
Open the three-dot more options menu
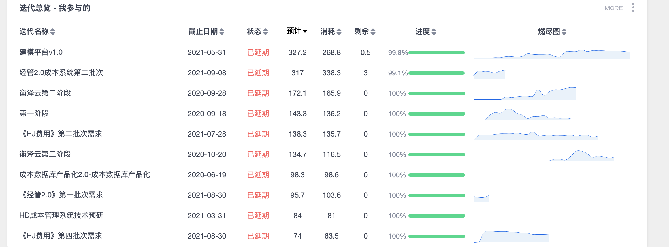coord(633,8)
